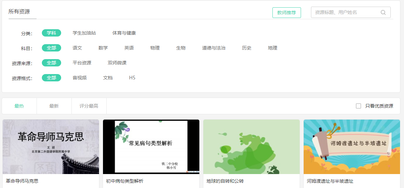The height and width of the screenshot is (188, 404).
Task: Switch to the 最新 sorting tab
Action: [x=54, y=106]
